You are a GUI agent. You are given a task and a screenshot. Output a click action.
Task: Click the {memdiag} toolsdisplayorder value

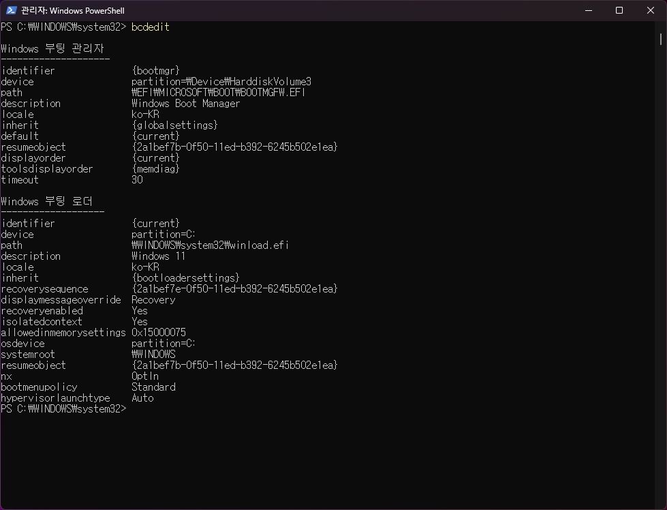tap(156, 169)
